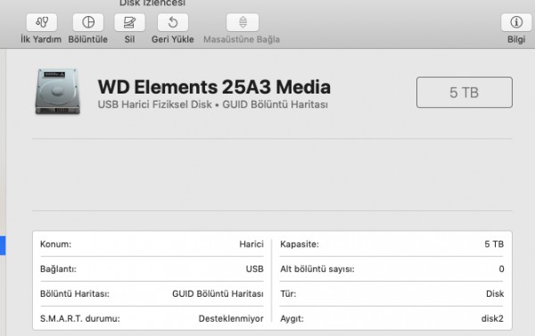Screen dimensions: 535x336
Task: Select the WD Elements disk drive image
Action: [58, 91]
